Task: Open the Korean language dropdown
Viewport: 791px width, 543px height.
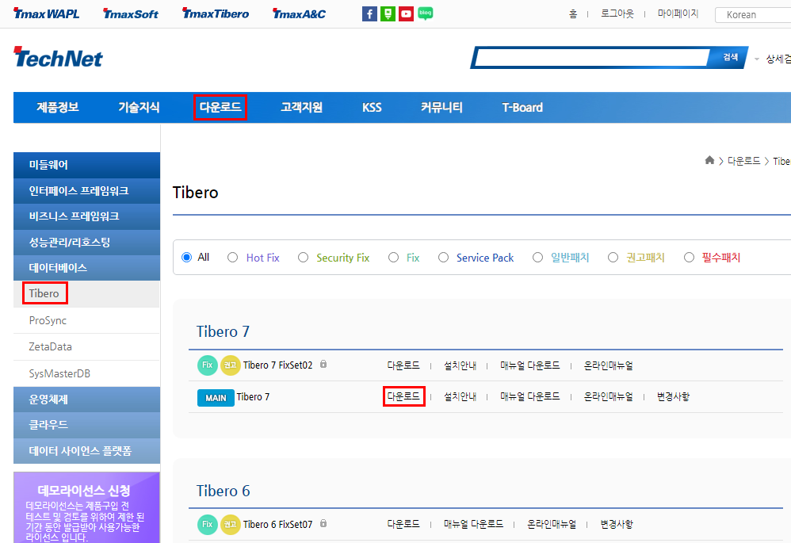Action: click(x=753, y=14)
